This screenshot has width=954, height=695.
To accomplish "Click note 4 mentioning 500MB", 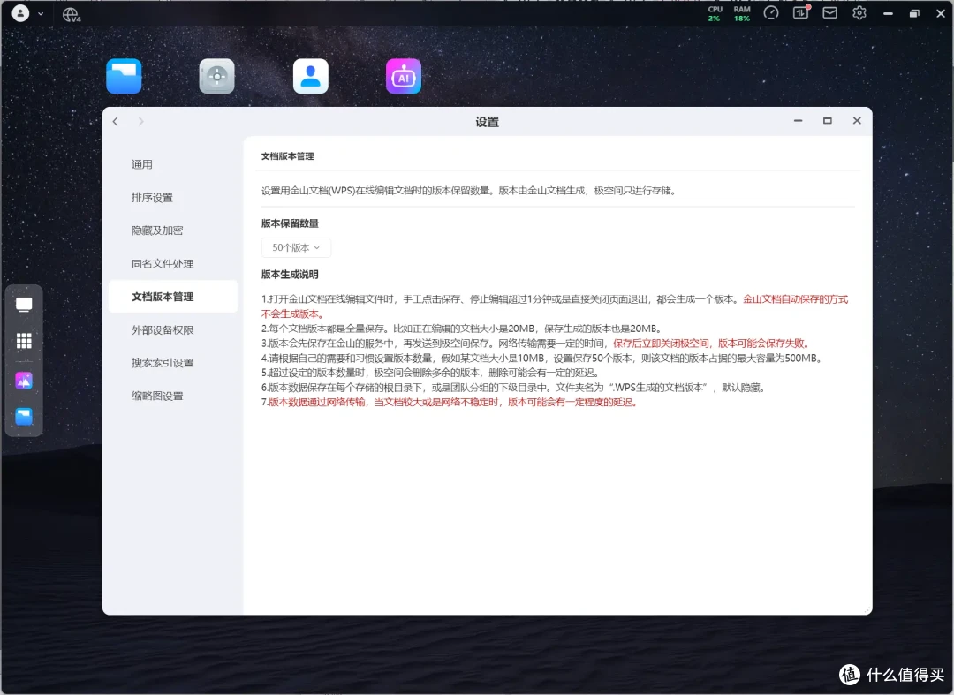I will (543, 359).
